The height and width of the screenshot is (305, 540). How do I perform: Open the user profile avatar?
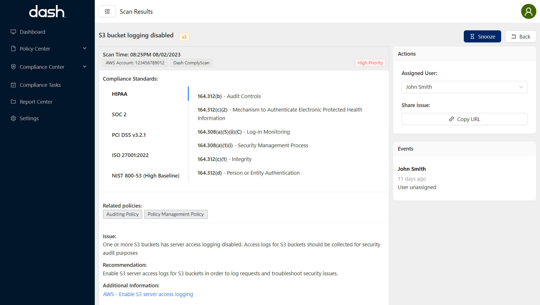tap(528, 12)
